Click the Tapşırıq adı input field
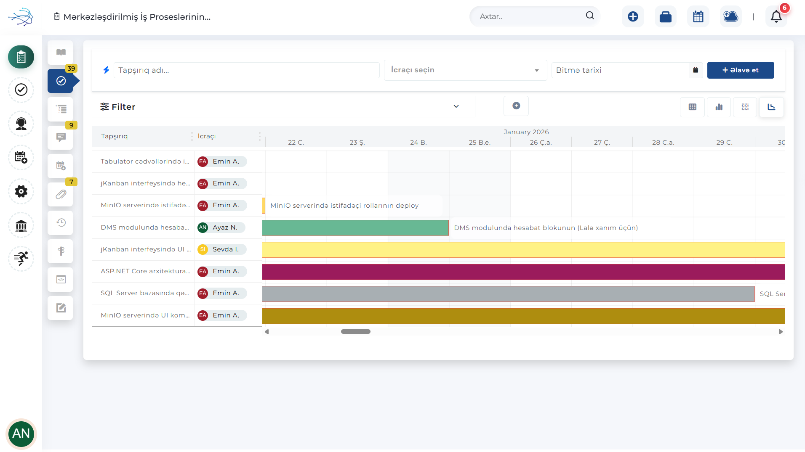This screenshot has width=805, height=452. (x=246, y=70)
